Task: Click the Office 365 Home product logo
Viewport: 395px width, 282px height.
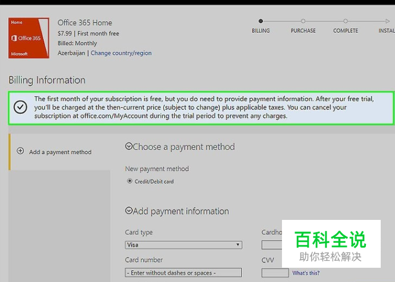Action: pos(29,38)
